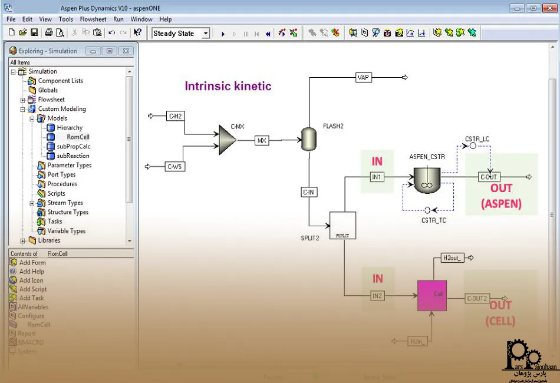Click Add Script in contents pane
The image size is (560, 383).
tap(32, 289)
